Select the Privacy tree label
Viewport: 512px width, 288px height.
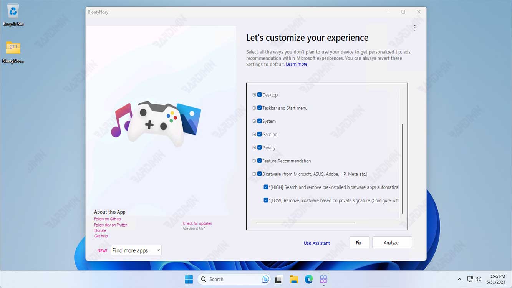tap(269, 148)
